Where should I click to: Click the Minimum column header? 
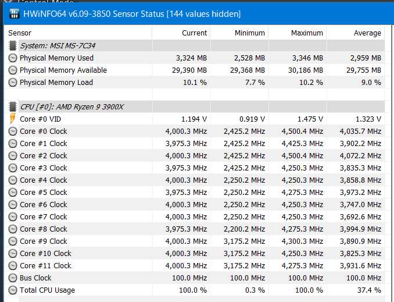239,33
